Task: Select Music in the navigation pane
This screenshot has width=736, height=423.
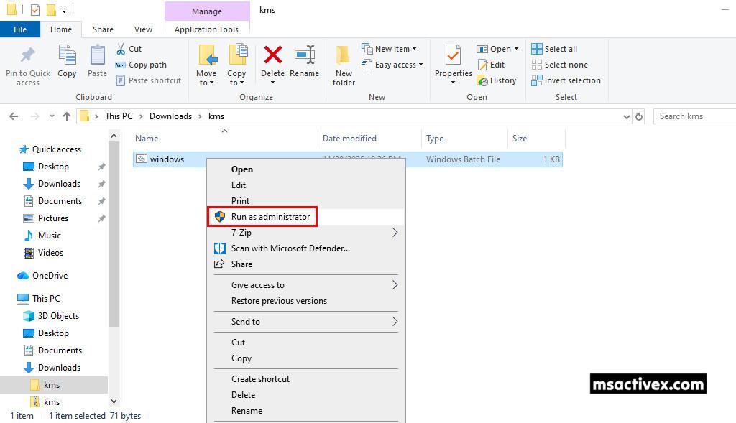Action: pyautogui.click(x=49, y=236)
